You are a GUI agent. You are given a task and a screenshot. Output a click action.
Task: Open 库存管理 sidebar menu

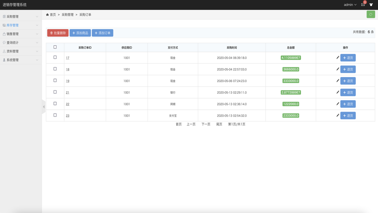21,25
